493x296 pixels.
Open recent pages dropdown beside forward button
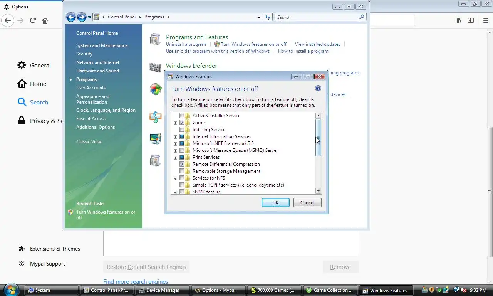coord(89,17)
